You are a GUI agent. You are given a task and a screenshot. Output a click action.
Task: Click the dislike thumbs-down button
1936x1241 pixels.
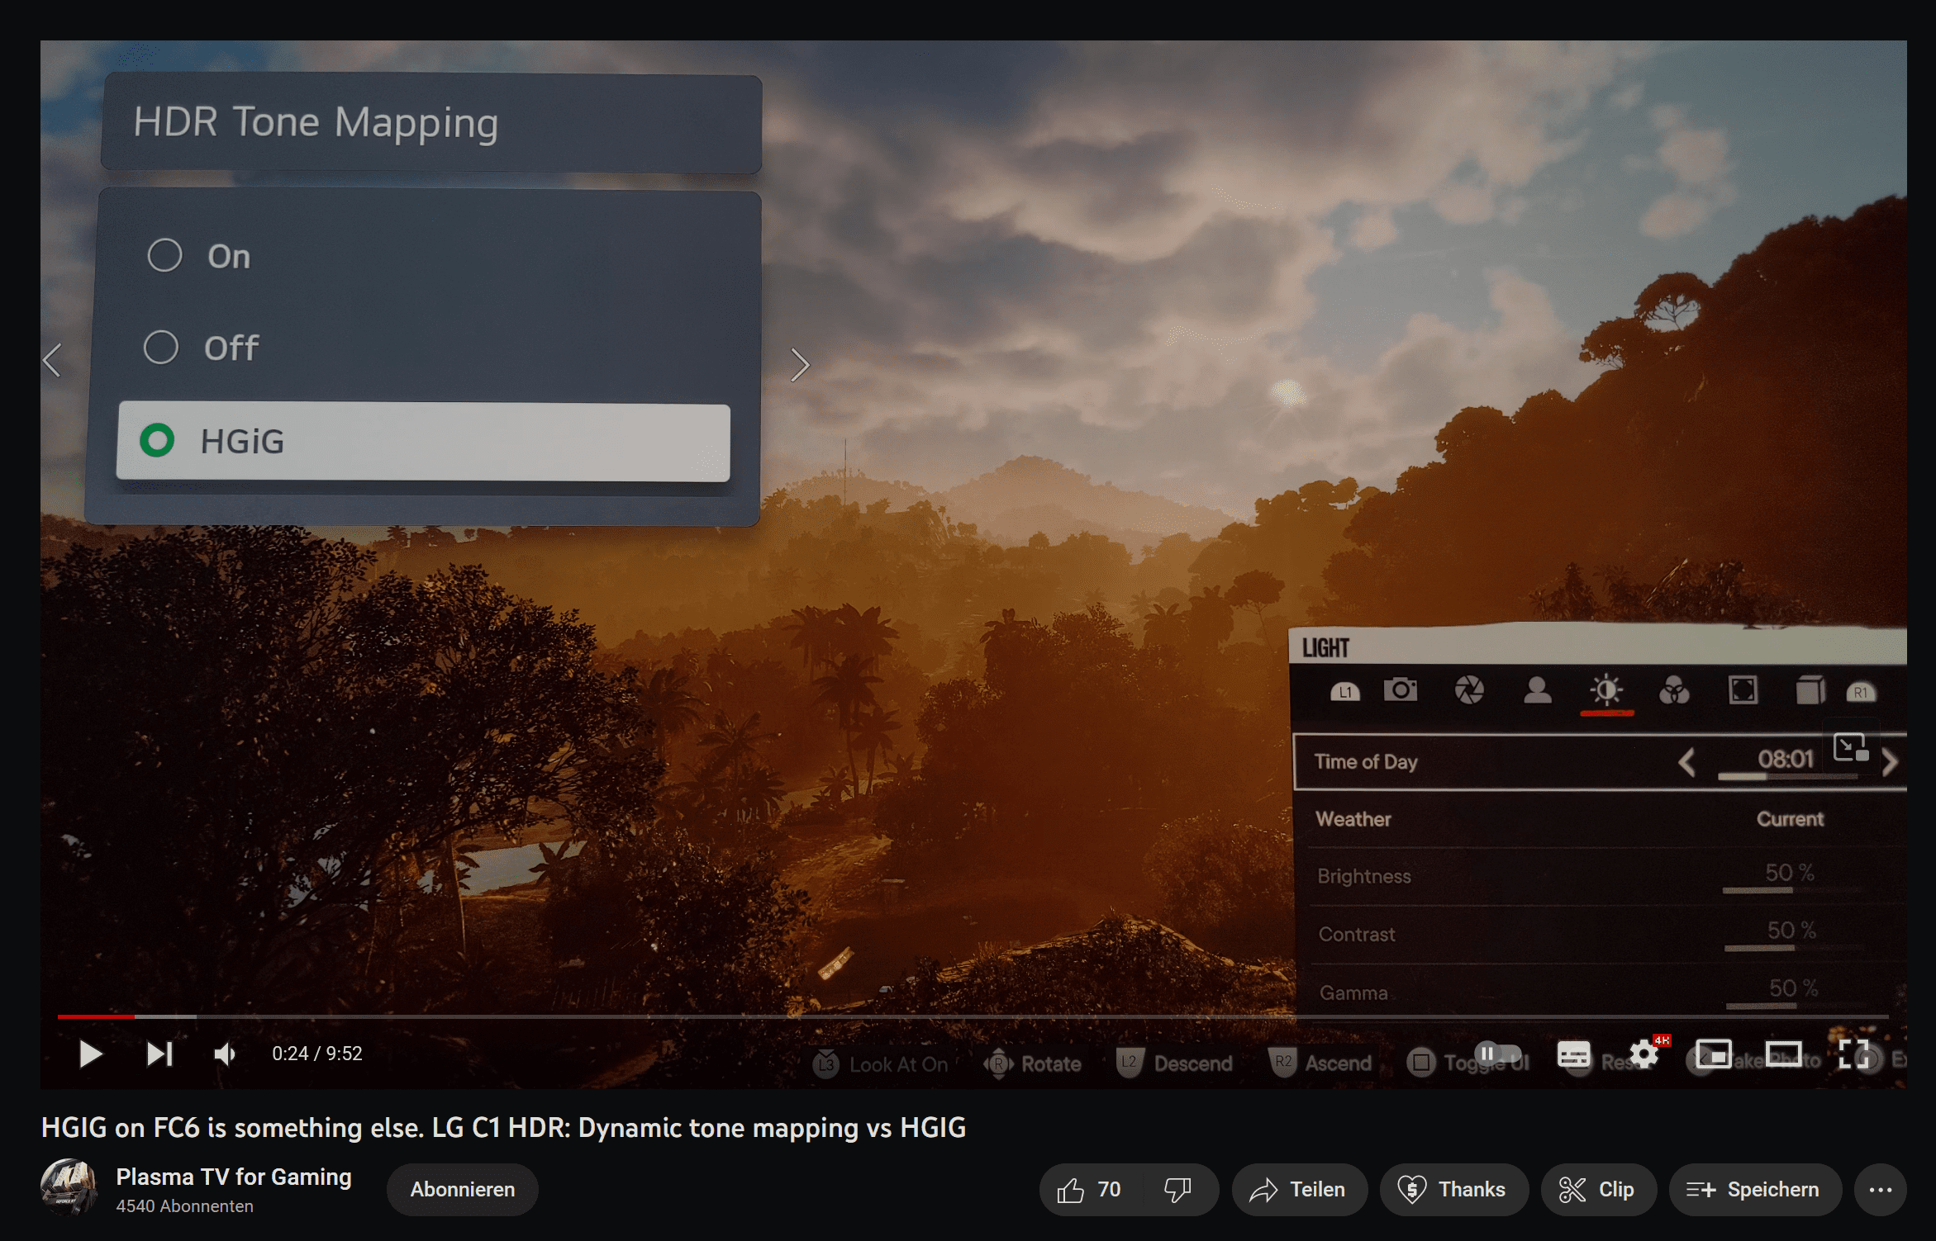[x=1177, y=1190]
